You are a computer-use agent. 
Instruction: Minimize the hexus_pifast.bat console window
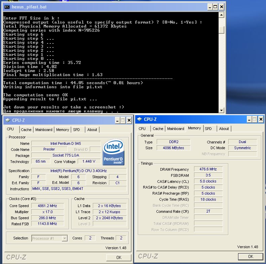tap(210, 7)
